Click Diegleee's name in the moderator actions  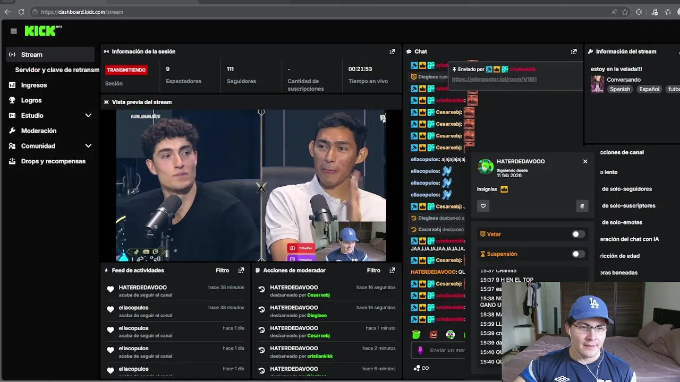pos(317,315)
